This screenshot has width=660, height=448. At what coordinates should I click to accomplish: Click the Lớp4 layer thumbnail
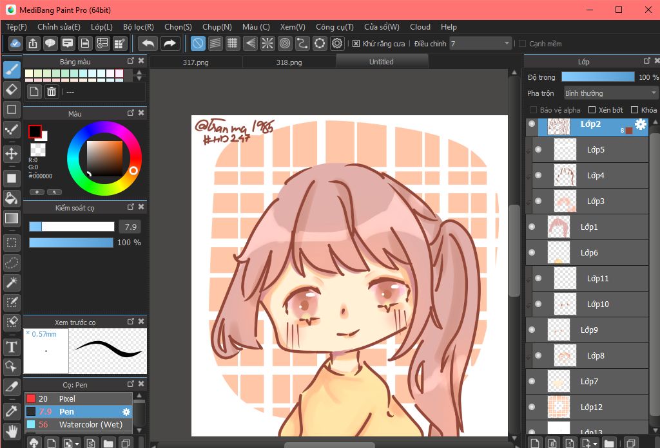coord(565,175)
